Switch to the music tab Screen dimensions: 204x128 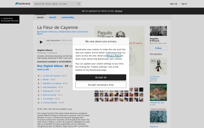[40, 17]
